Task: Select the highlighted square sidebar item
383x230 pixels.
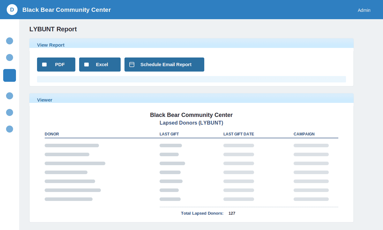Action: (10, 75)
